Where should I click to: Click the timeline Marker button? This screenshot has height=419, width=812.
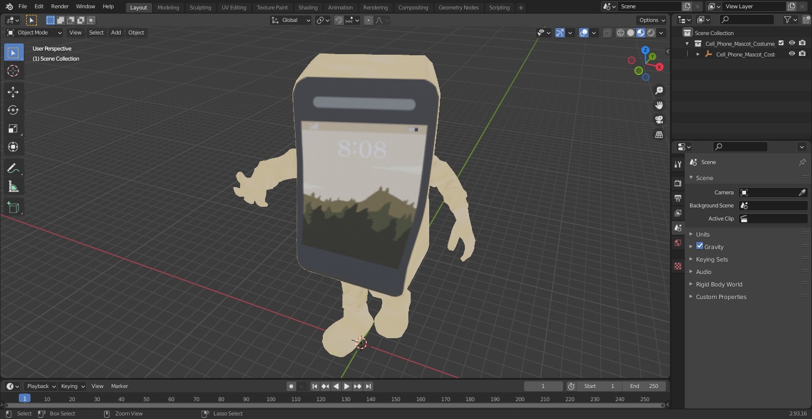(119, 386)
